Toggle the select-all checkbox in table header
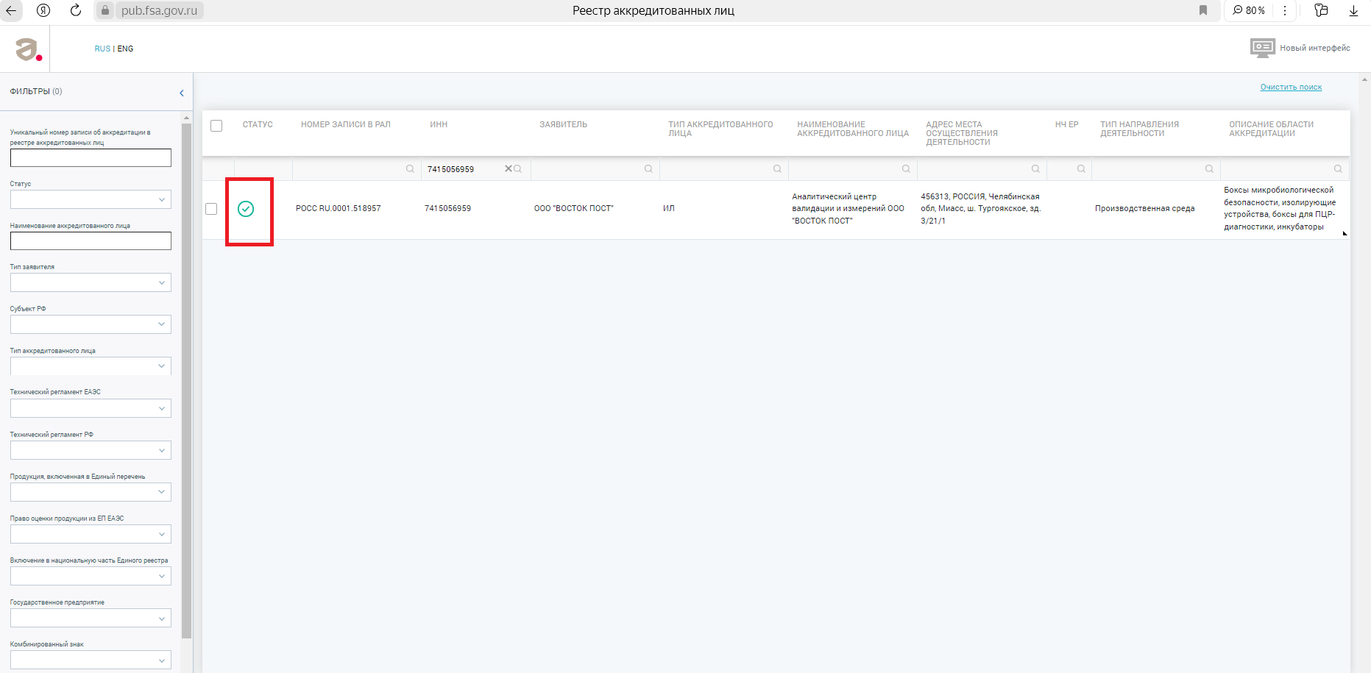This screenshot has width=1371, height=673. (x=216, y=126)
